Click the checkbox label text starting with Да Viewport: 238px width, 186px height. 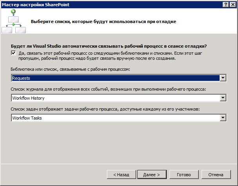[x=110, y=56]
